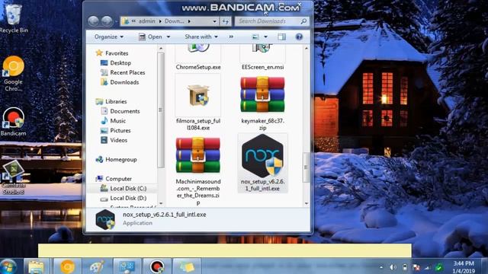Open the Share with menu
Image resolution: width=488 pixels, height=274 pixels.
pos(201,37)
